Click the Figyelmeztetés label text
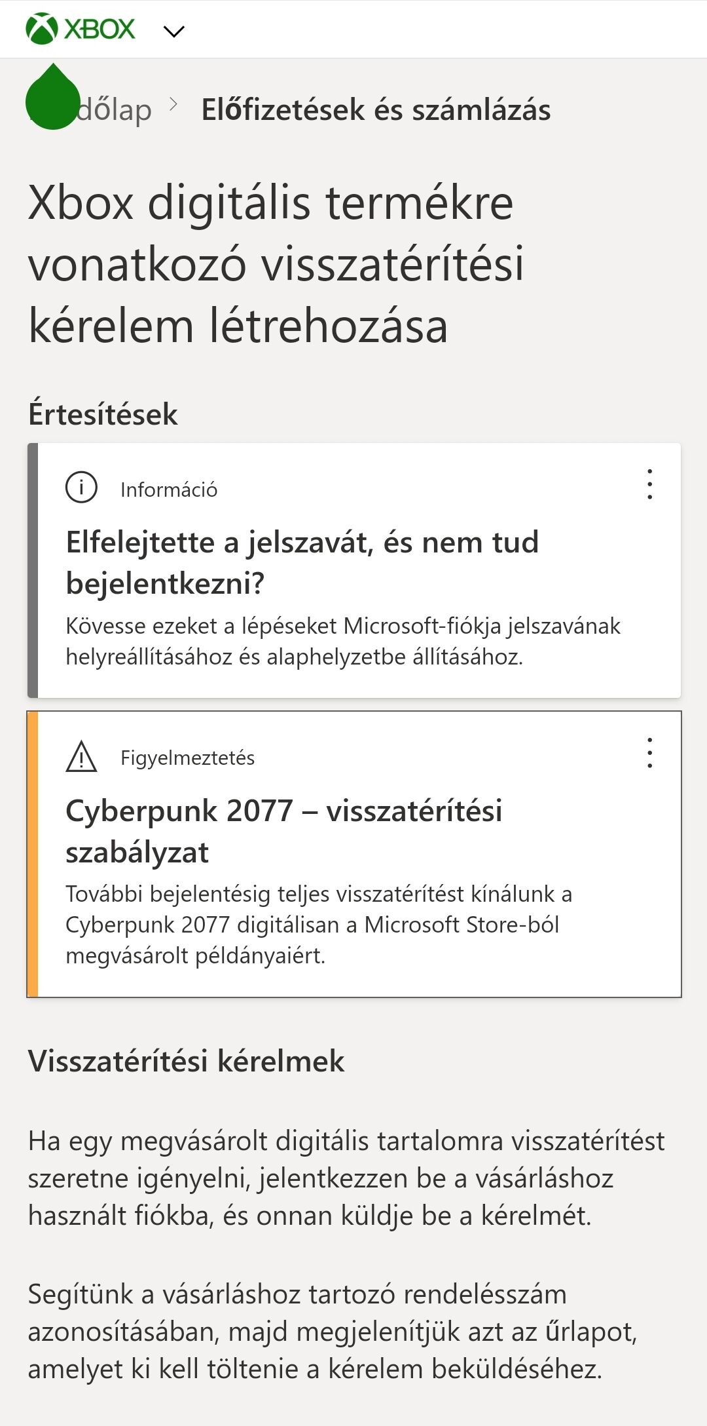 [187, 758]
